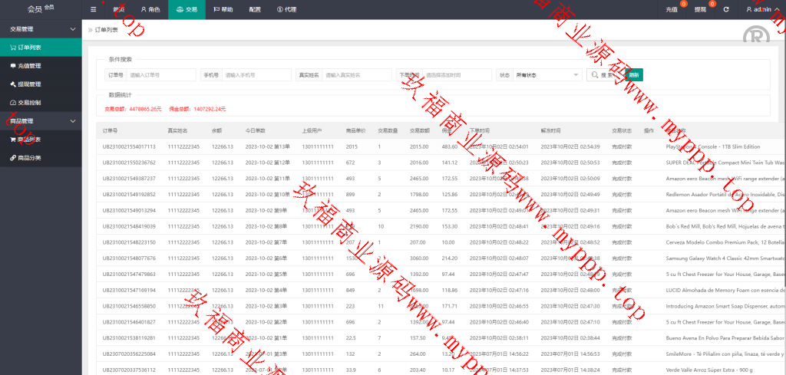Click the 下单时间 date input field
The height and width of the screenshot is (375, 786).
click(x=457, y=75)
